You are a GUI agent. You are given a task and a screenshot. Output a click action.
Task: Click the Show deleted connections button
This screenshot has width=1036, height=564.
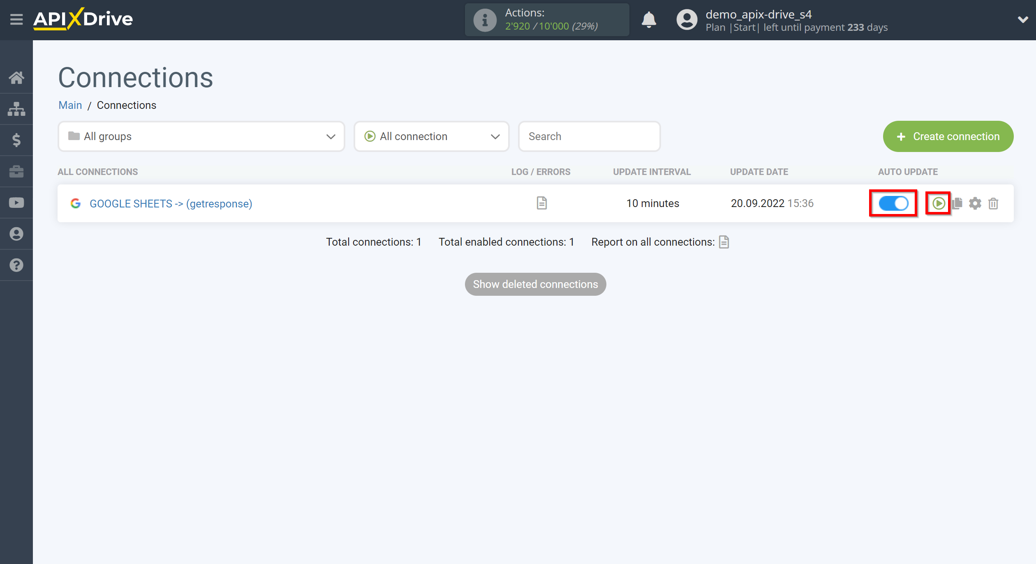click(535, 283)
